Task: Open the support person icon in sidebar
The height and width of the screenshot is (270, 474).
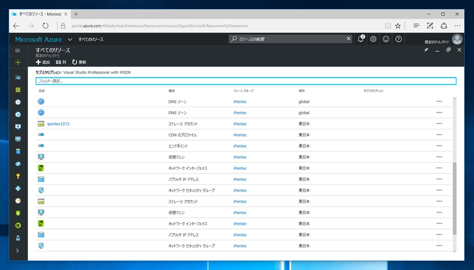Action: pos(18,238)
